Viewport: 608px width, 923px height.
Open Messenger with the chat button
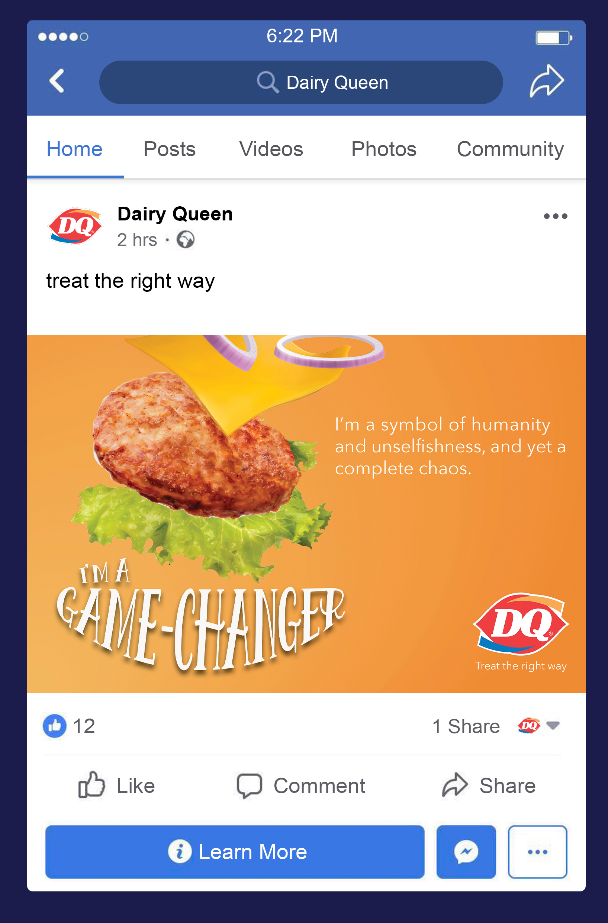coord(466,852)
